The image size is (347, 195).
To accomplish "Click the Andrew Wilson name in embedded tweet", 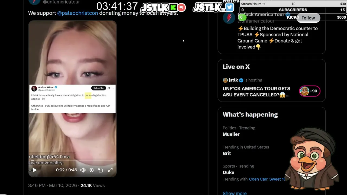I will pyautogui.click(x=46, y=87).
